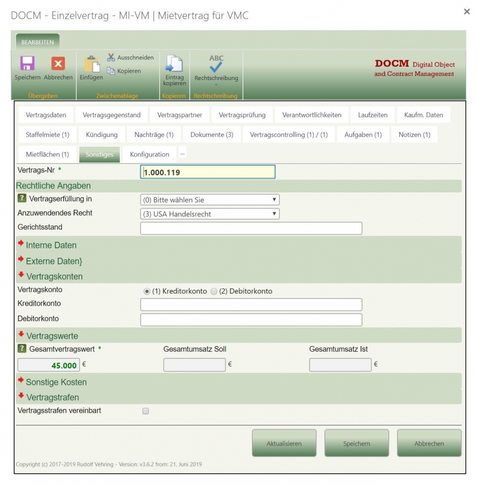Enable the Vertragsstrafen vereinbart checkbox

point(146,411)
